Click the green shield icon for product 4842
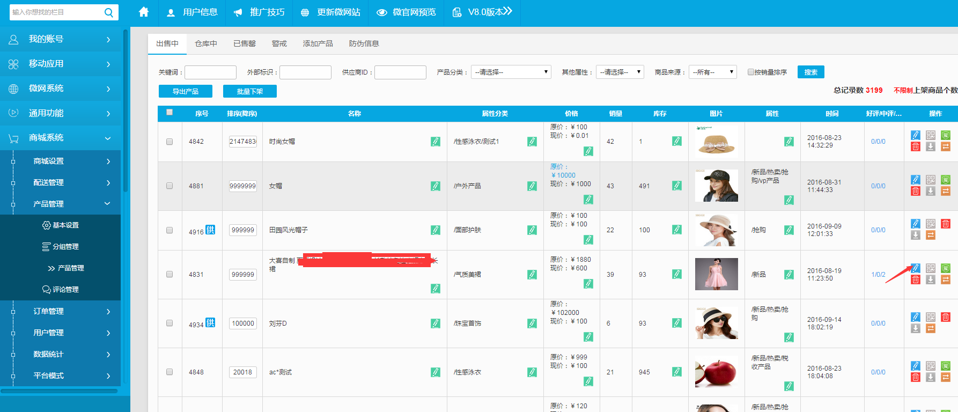 point(946,135)
